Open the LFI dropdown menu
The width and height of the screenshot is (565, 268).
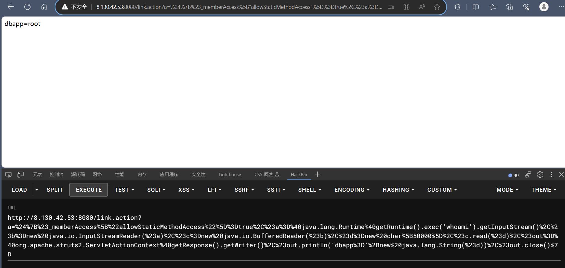pos(214,190)
